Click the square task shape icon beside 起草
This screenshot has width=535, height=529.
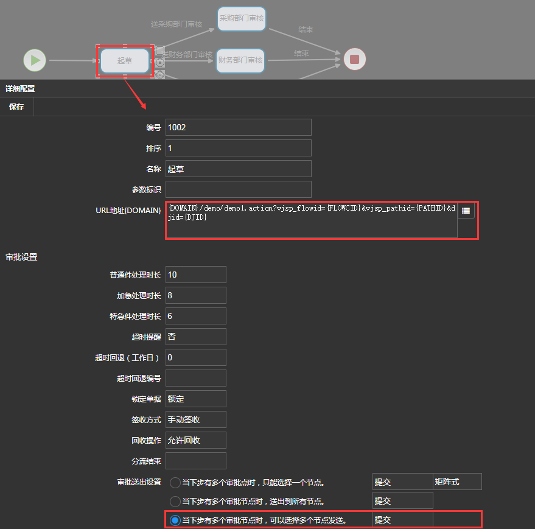160,51
